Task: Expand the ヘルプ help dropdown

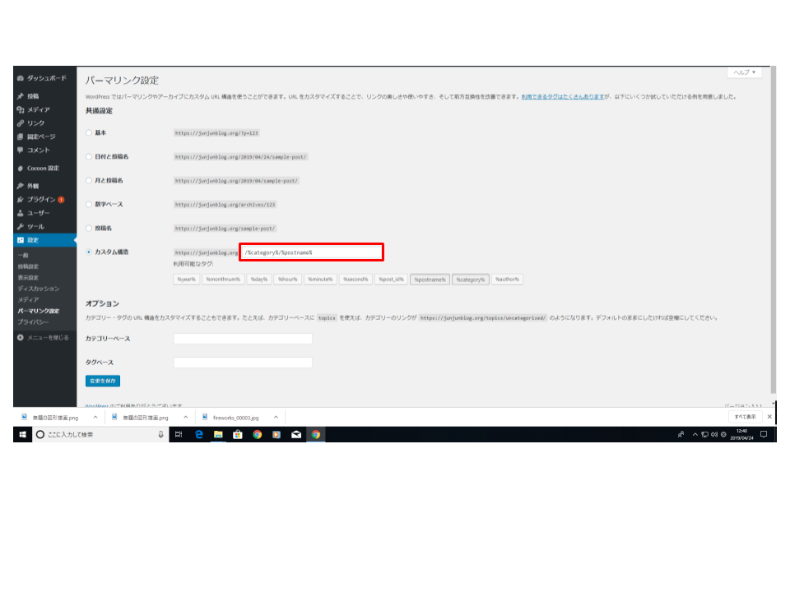Action: [x=744, y=72]
